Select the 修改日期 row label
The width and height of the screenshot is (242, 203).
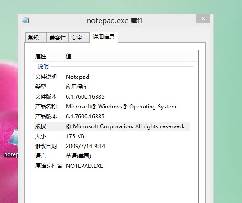[x=46, y=146]
